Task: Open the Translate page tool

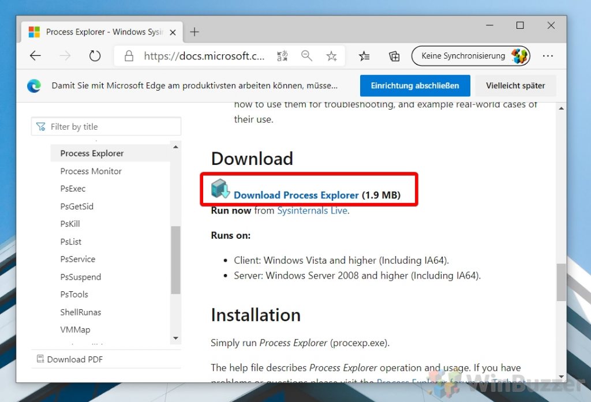Action: point(282,56)
